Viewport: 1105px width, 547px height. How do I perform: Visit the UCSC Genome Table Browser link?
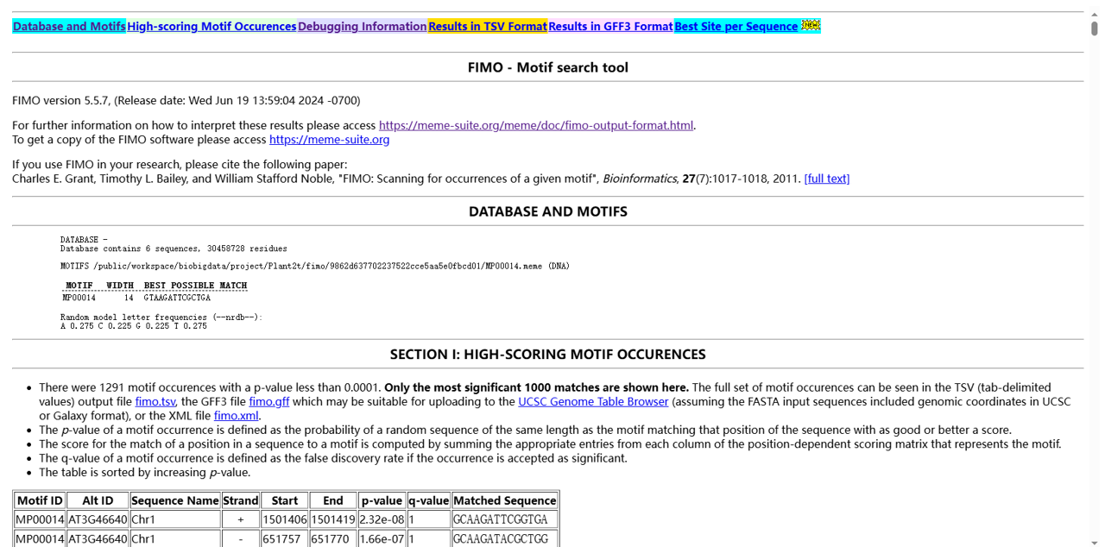(x=593, y=402)
